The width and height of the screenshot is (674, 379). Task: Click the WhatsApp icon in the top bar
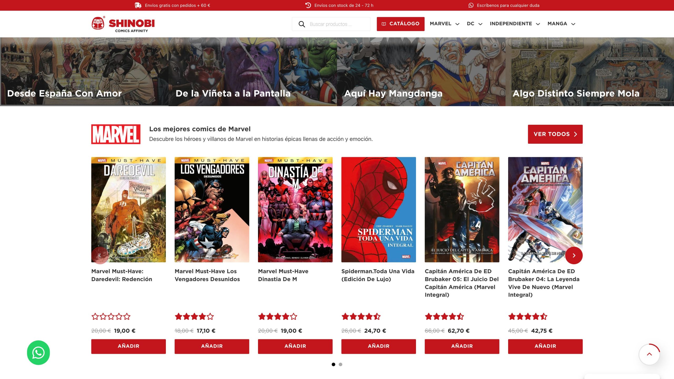coord(471,5)
